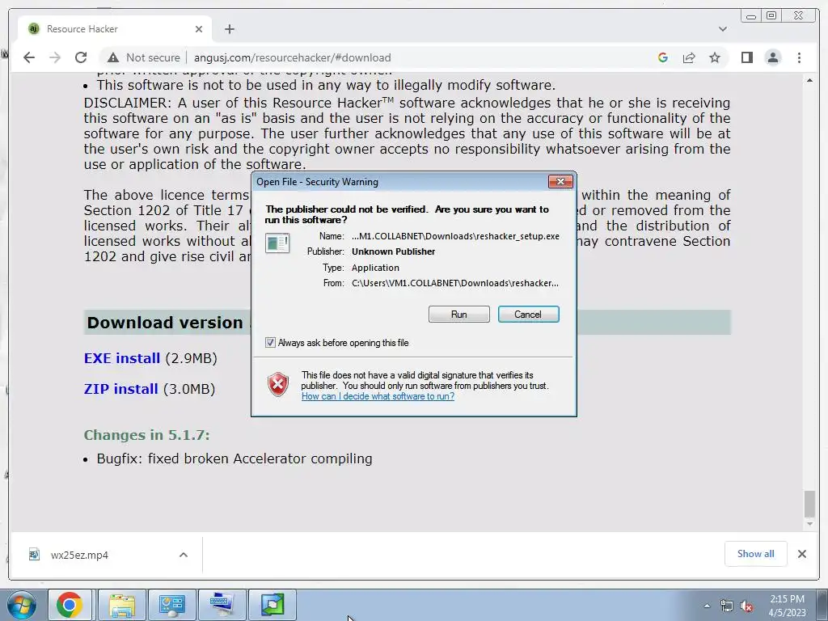Select the Resource Hacker tab
This screenshot has width=828, height=621.
click(x=113, y=29)
